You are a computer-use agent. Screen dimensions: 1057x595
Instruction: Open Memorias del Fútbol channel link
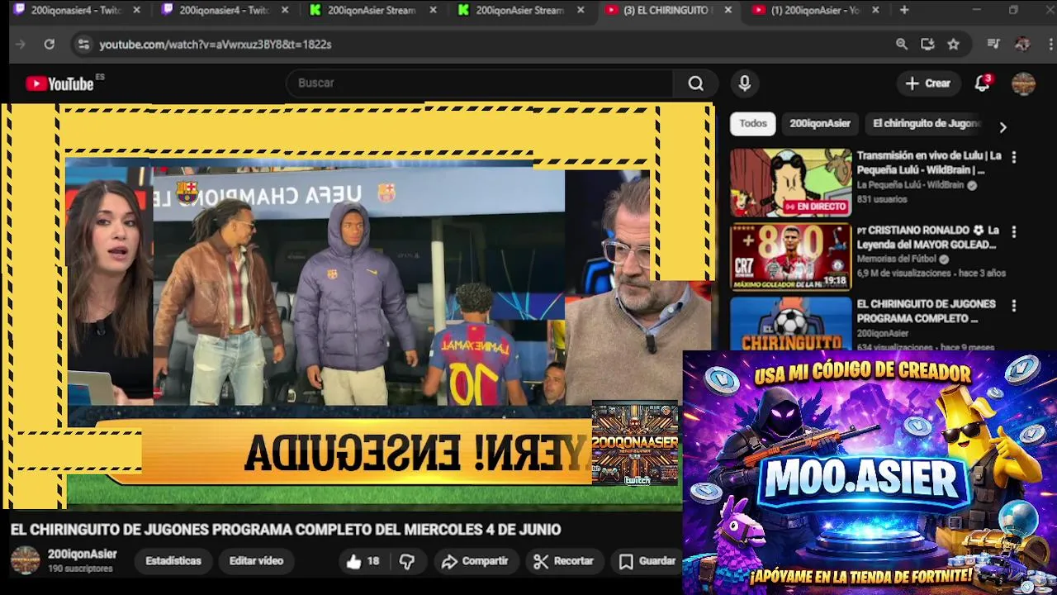tap(896, 259)
